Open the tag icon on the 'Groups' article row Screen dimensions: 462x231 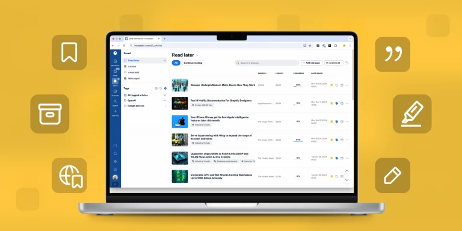336,85
